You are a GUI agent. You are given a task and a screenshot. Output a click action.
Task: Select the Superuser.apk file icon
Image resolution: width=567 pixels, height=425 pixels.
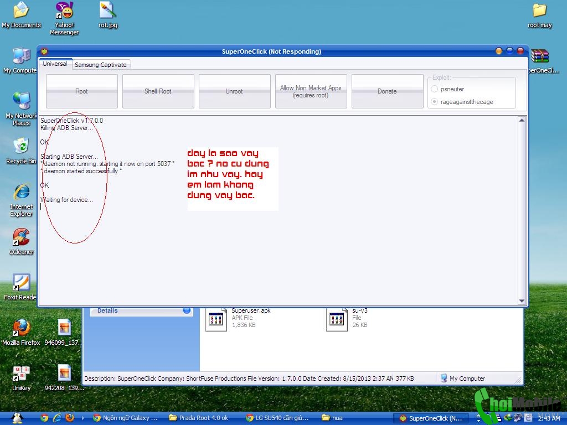[216, 319]
